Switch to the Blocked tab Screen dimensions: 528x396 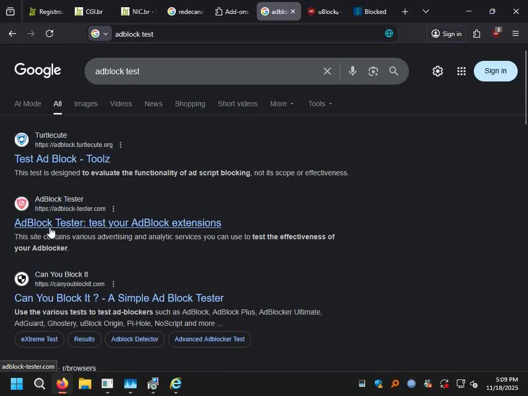click(x=371, y=11)
